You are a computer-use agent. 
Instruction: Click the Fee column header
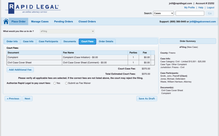tap(145, 53)
